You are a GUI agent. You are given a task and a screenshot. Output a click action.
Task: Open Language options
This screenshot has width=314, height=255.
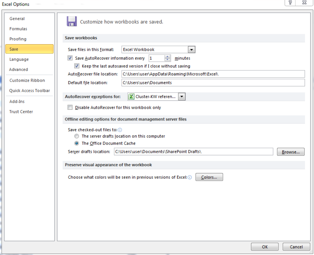click(x=29, y=60)
